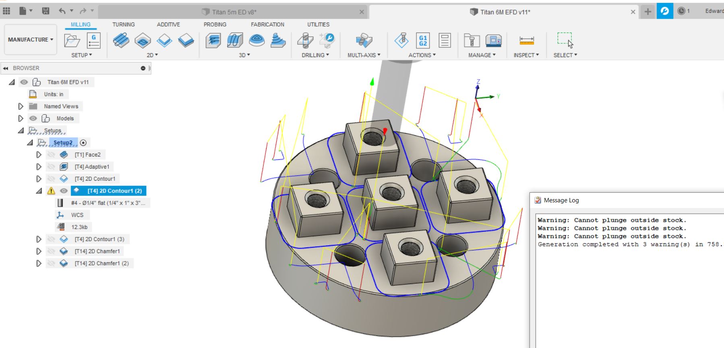Image resolution: width=724 pixels, height=348 pixels.
Task: Start the Simulate action icon
Action: point(401,40)
